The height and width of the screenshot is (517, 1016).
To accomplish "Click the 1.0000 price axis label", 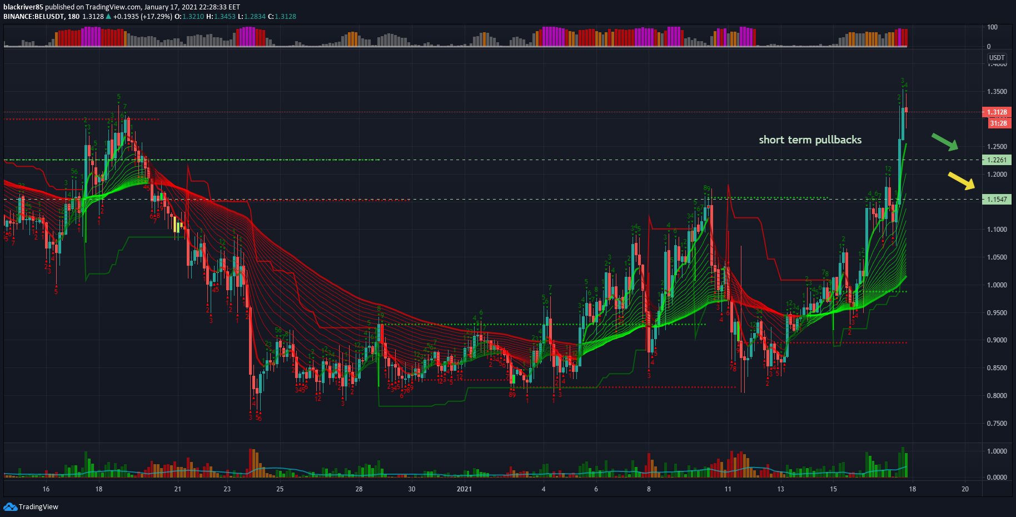I will 997,285.
